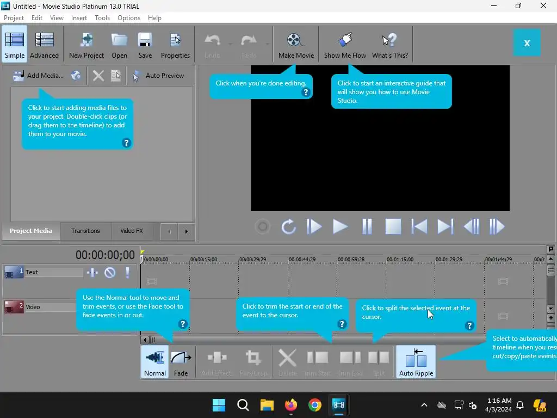Open the Insert menu
The width and height of the screenshot is (557, 418).
(x=79, y=18)
